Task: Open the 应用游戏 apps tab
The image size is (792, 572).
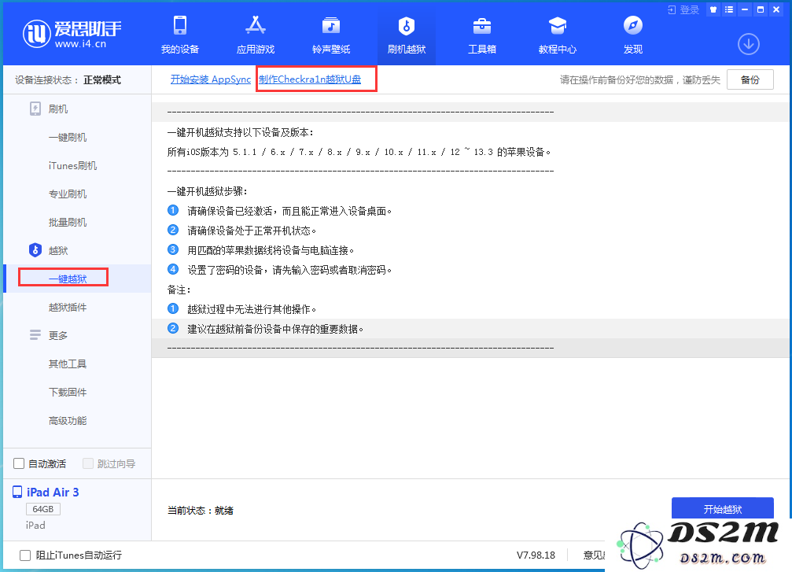Action: click(256, 35)
